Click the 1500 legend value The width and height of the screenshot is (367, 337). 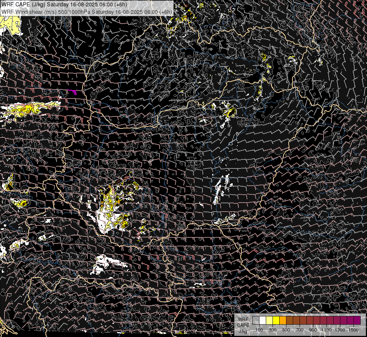(x=354, y=330)
